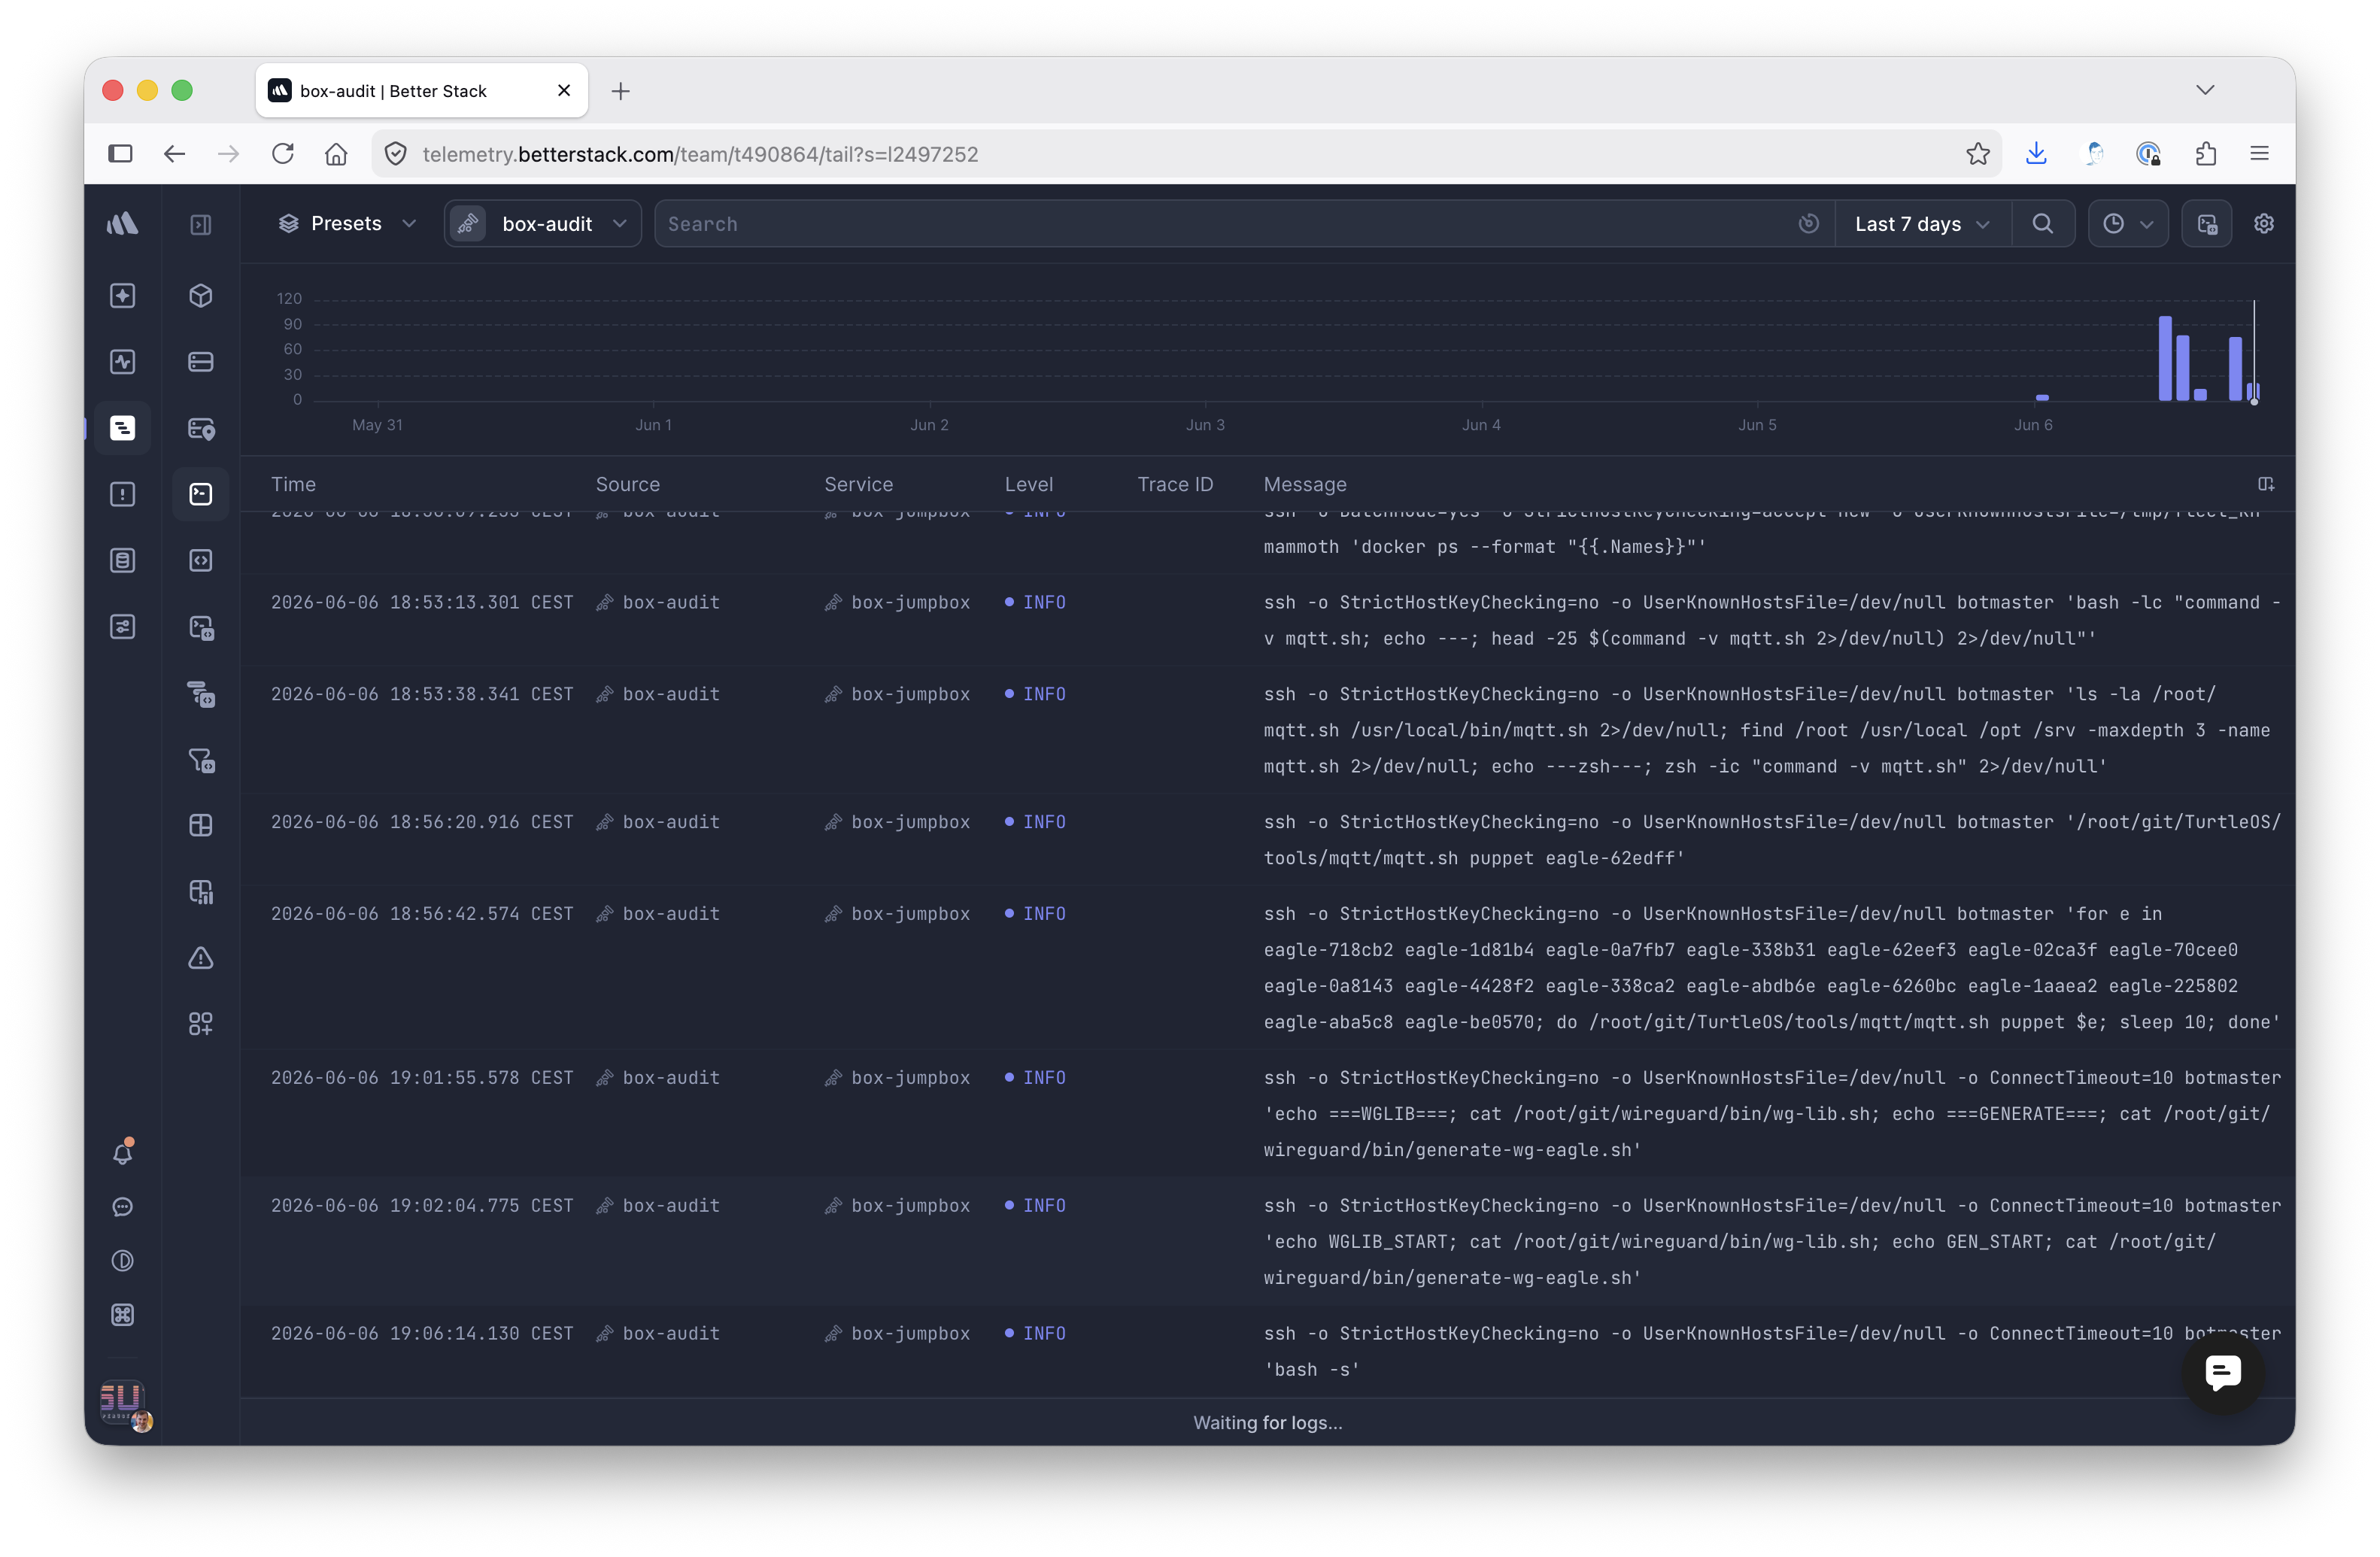The width and height of the screenshot is (2380, 1557).
Task: Open the notifications bell icon
Action: point(122,1153)
